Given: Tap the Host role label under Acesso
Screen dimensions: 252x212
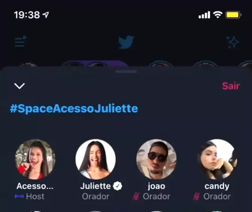Looking at the screenshot, I should (35, 196).
